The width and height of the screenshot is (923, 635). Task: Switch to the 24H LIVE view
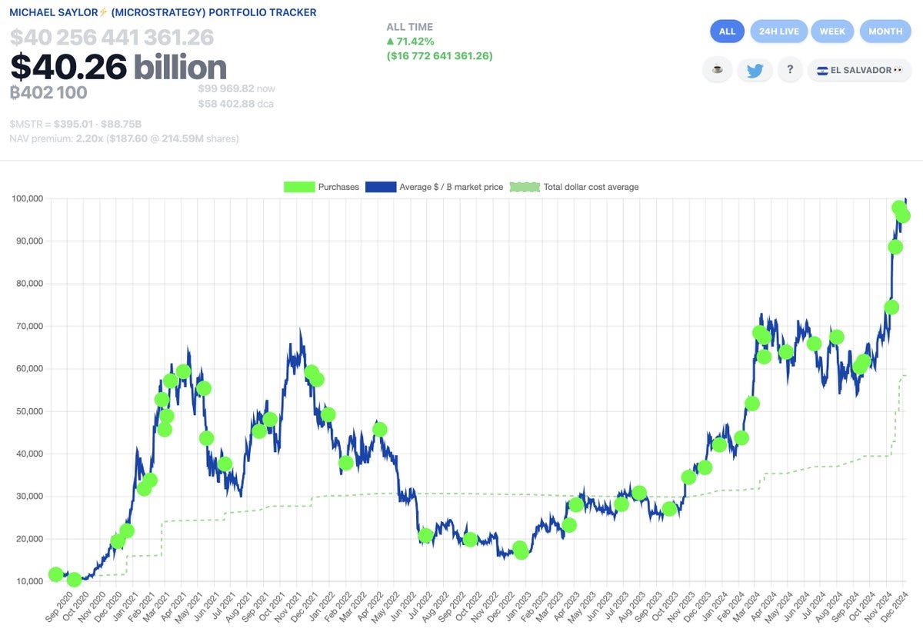pyautogui.click(x=778, y=31)
